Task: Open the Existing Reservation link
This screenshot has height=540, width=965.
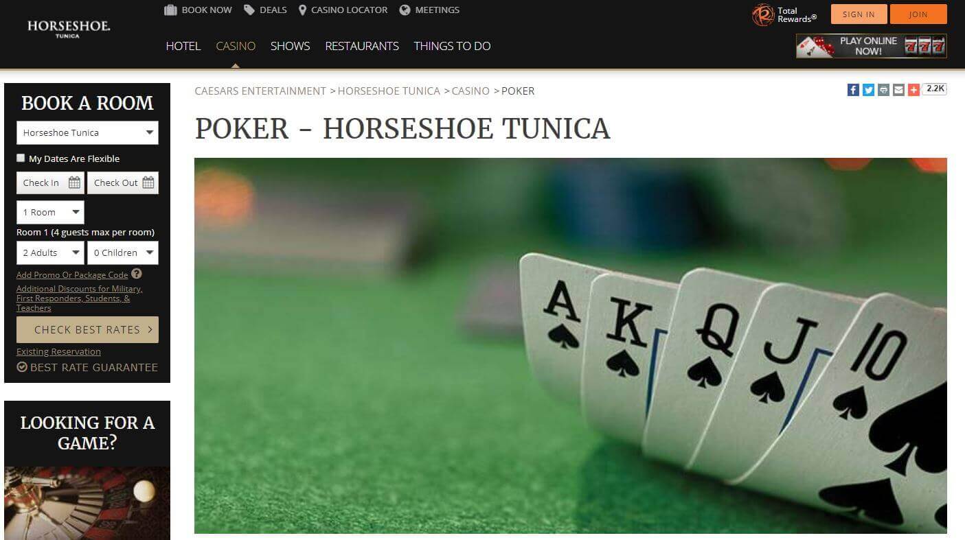Action: pos(58,351)
